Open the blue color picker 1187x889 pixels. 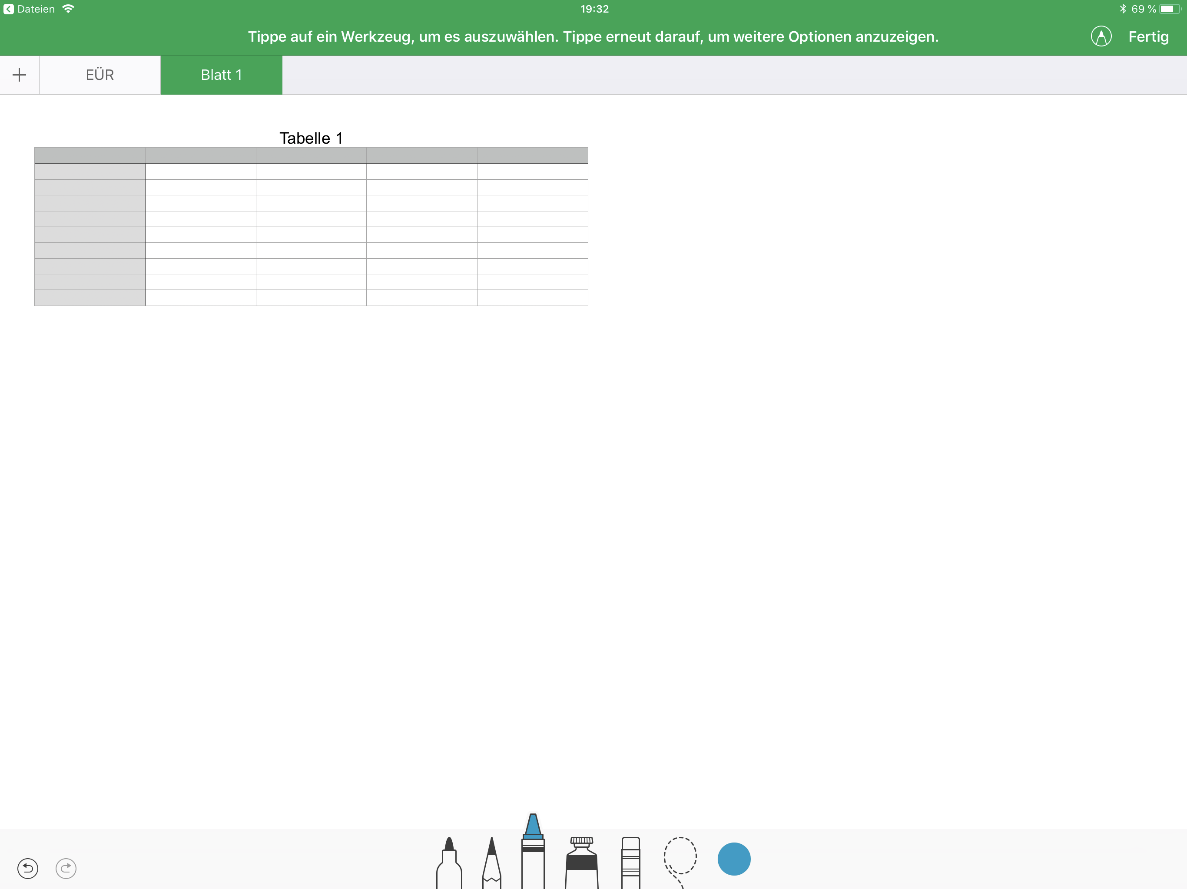pos(733,859)
